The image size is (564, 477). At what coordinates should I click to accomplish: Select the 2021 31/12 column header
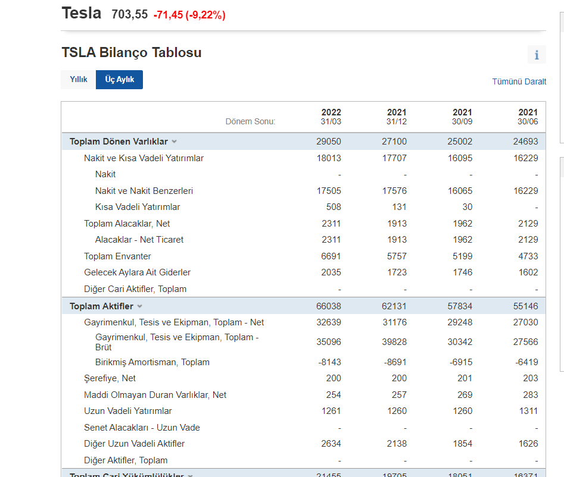(396, 117)
